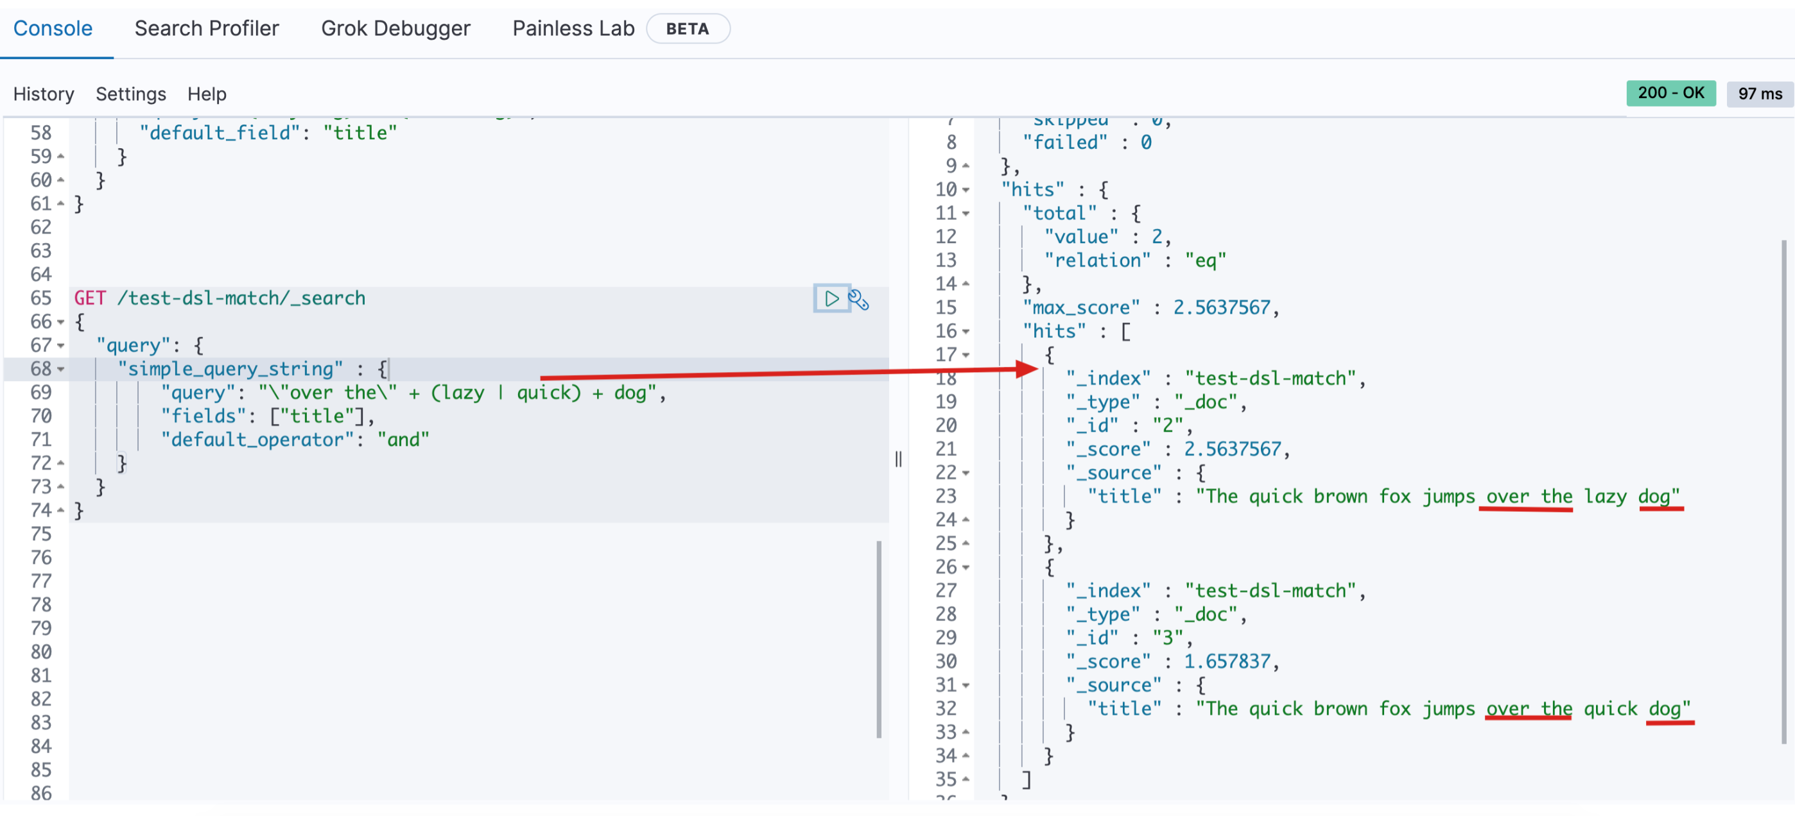Click the "relation" : "eq" line
The height and width of the screenshot is (816, 1795).
[x=1134, y=260]
